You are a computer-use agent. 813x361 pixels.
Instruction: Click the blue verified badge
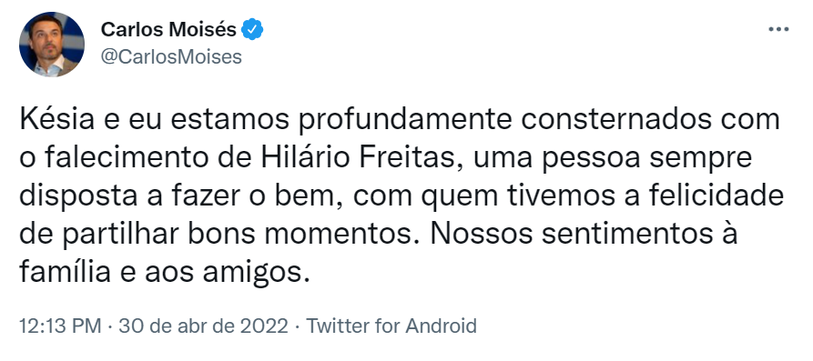pos(253,30)
